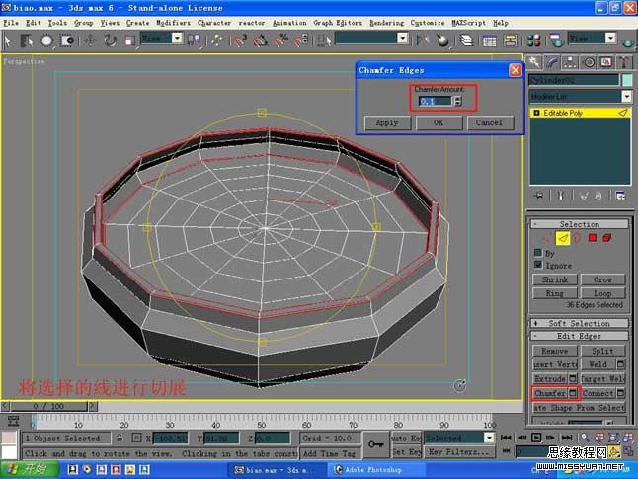Toggle Window/Crossing selection mode

tap(67, 40)
